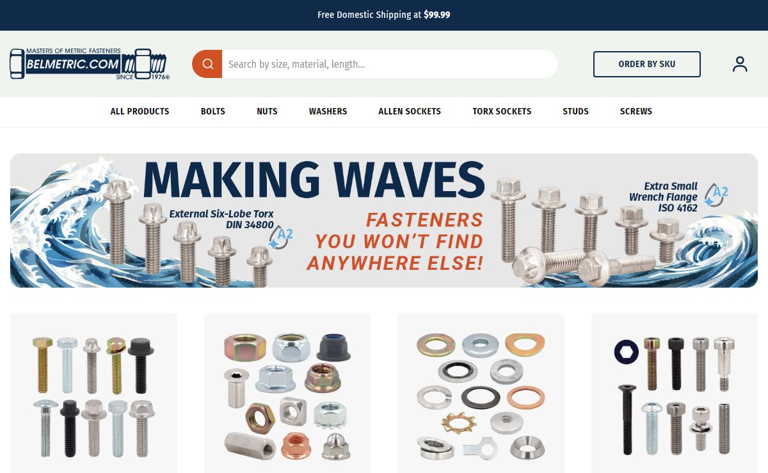Click the A2 badge near ISO 4162
The height and width of the screenshot is (473, 768).
coord(716,195)
